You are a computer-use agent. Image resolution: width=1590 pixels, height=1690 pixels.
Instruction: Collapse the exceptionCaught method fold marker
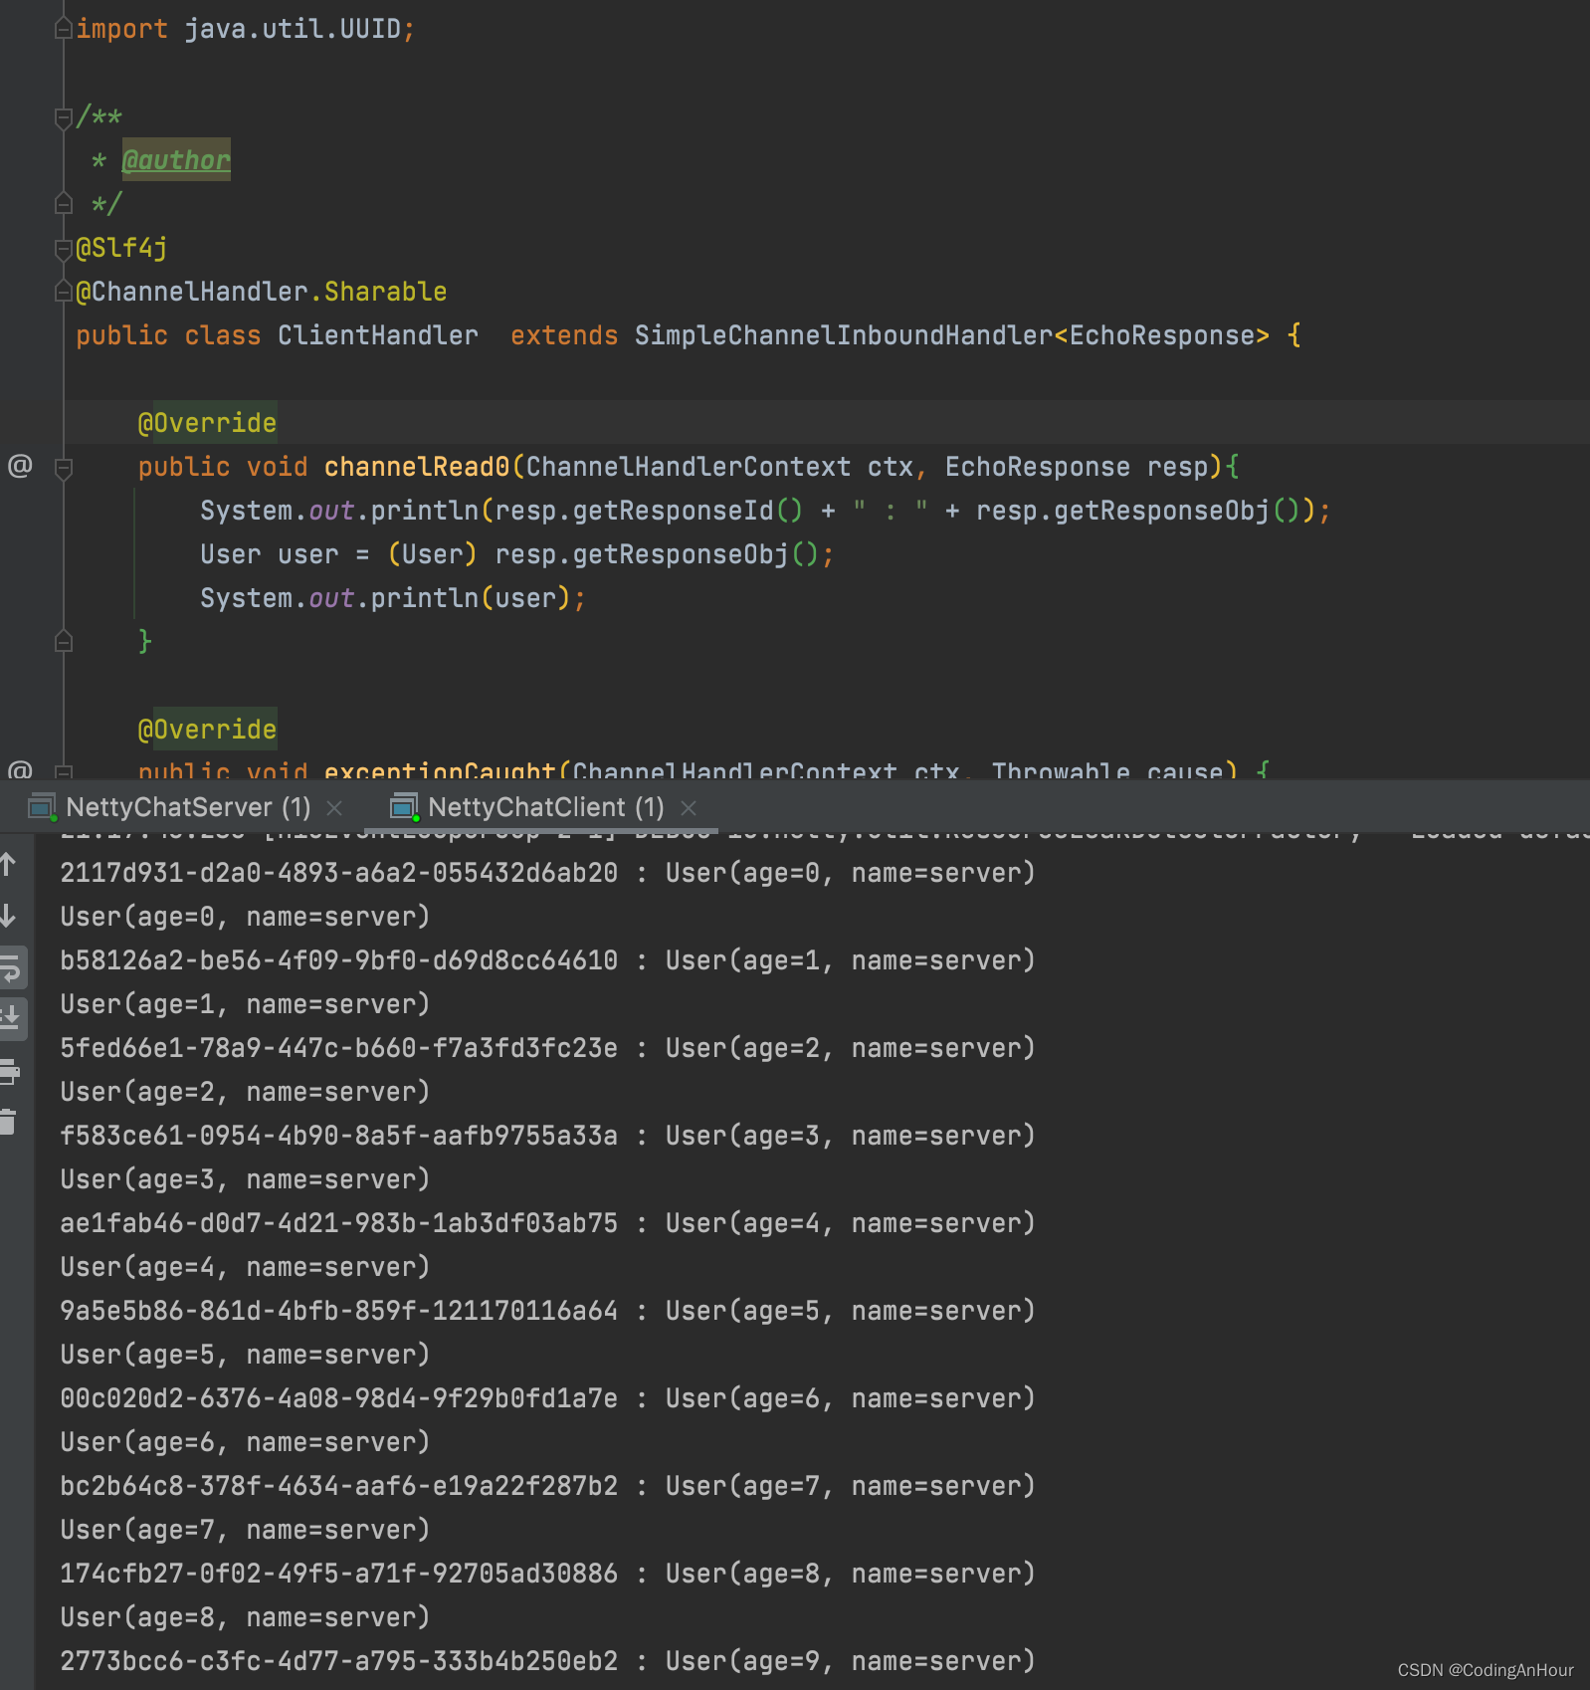click(x=64, y=771)
